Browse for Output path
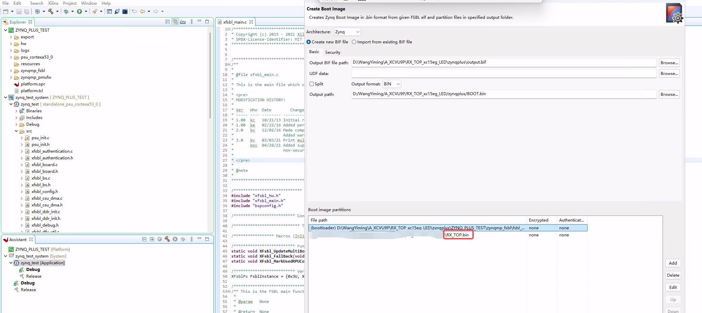Image resolution: width=702 pixels, height=313 pixels. [x=669, y=94]
